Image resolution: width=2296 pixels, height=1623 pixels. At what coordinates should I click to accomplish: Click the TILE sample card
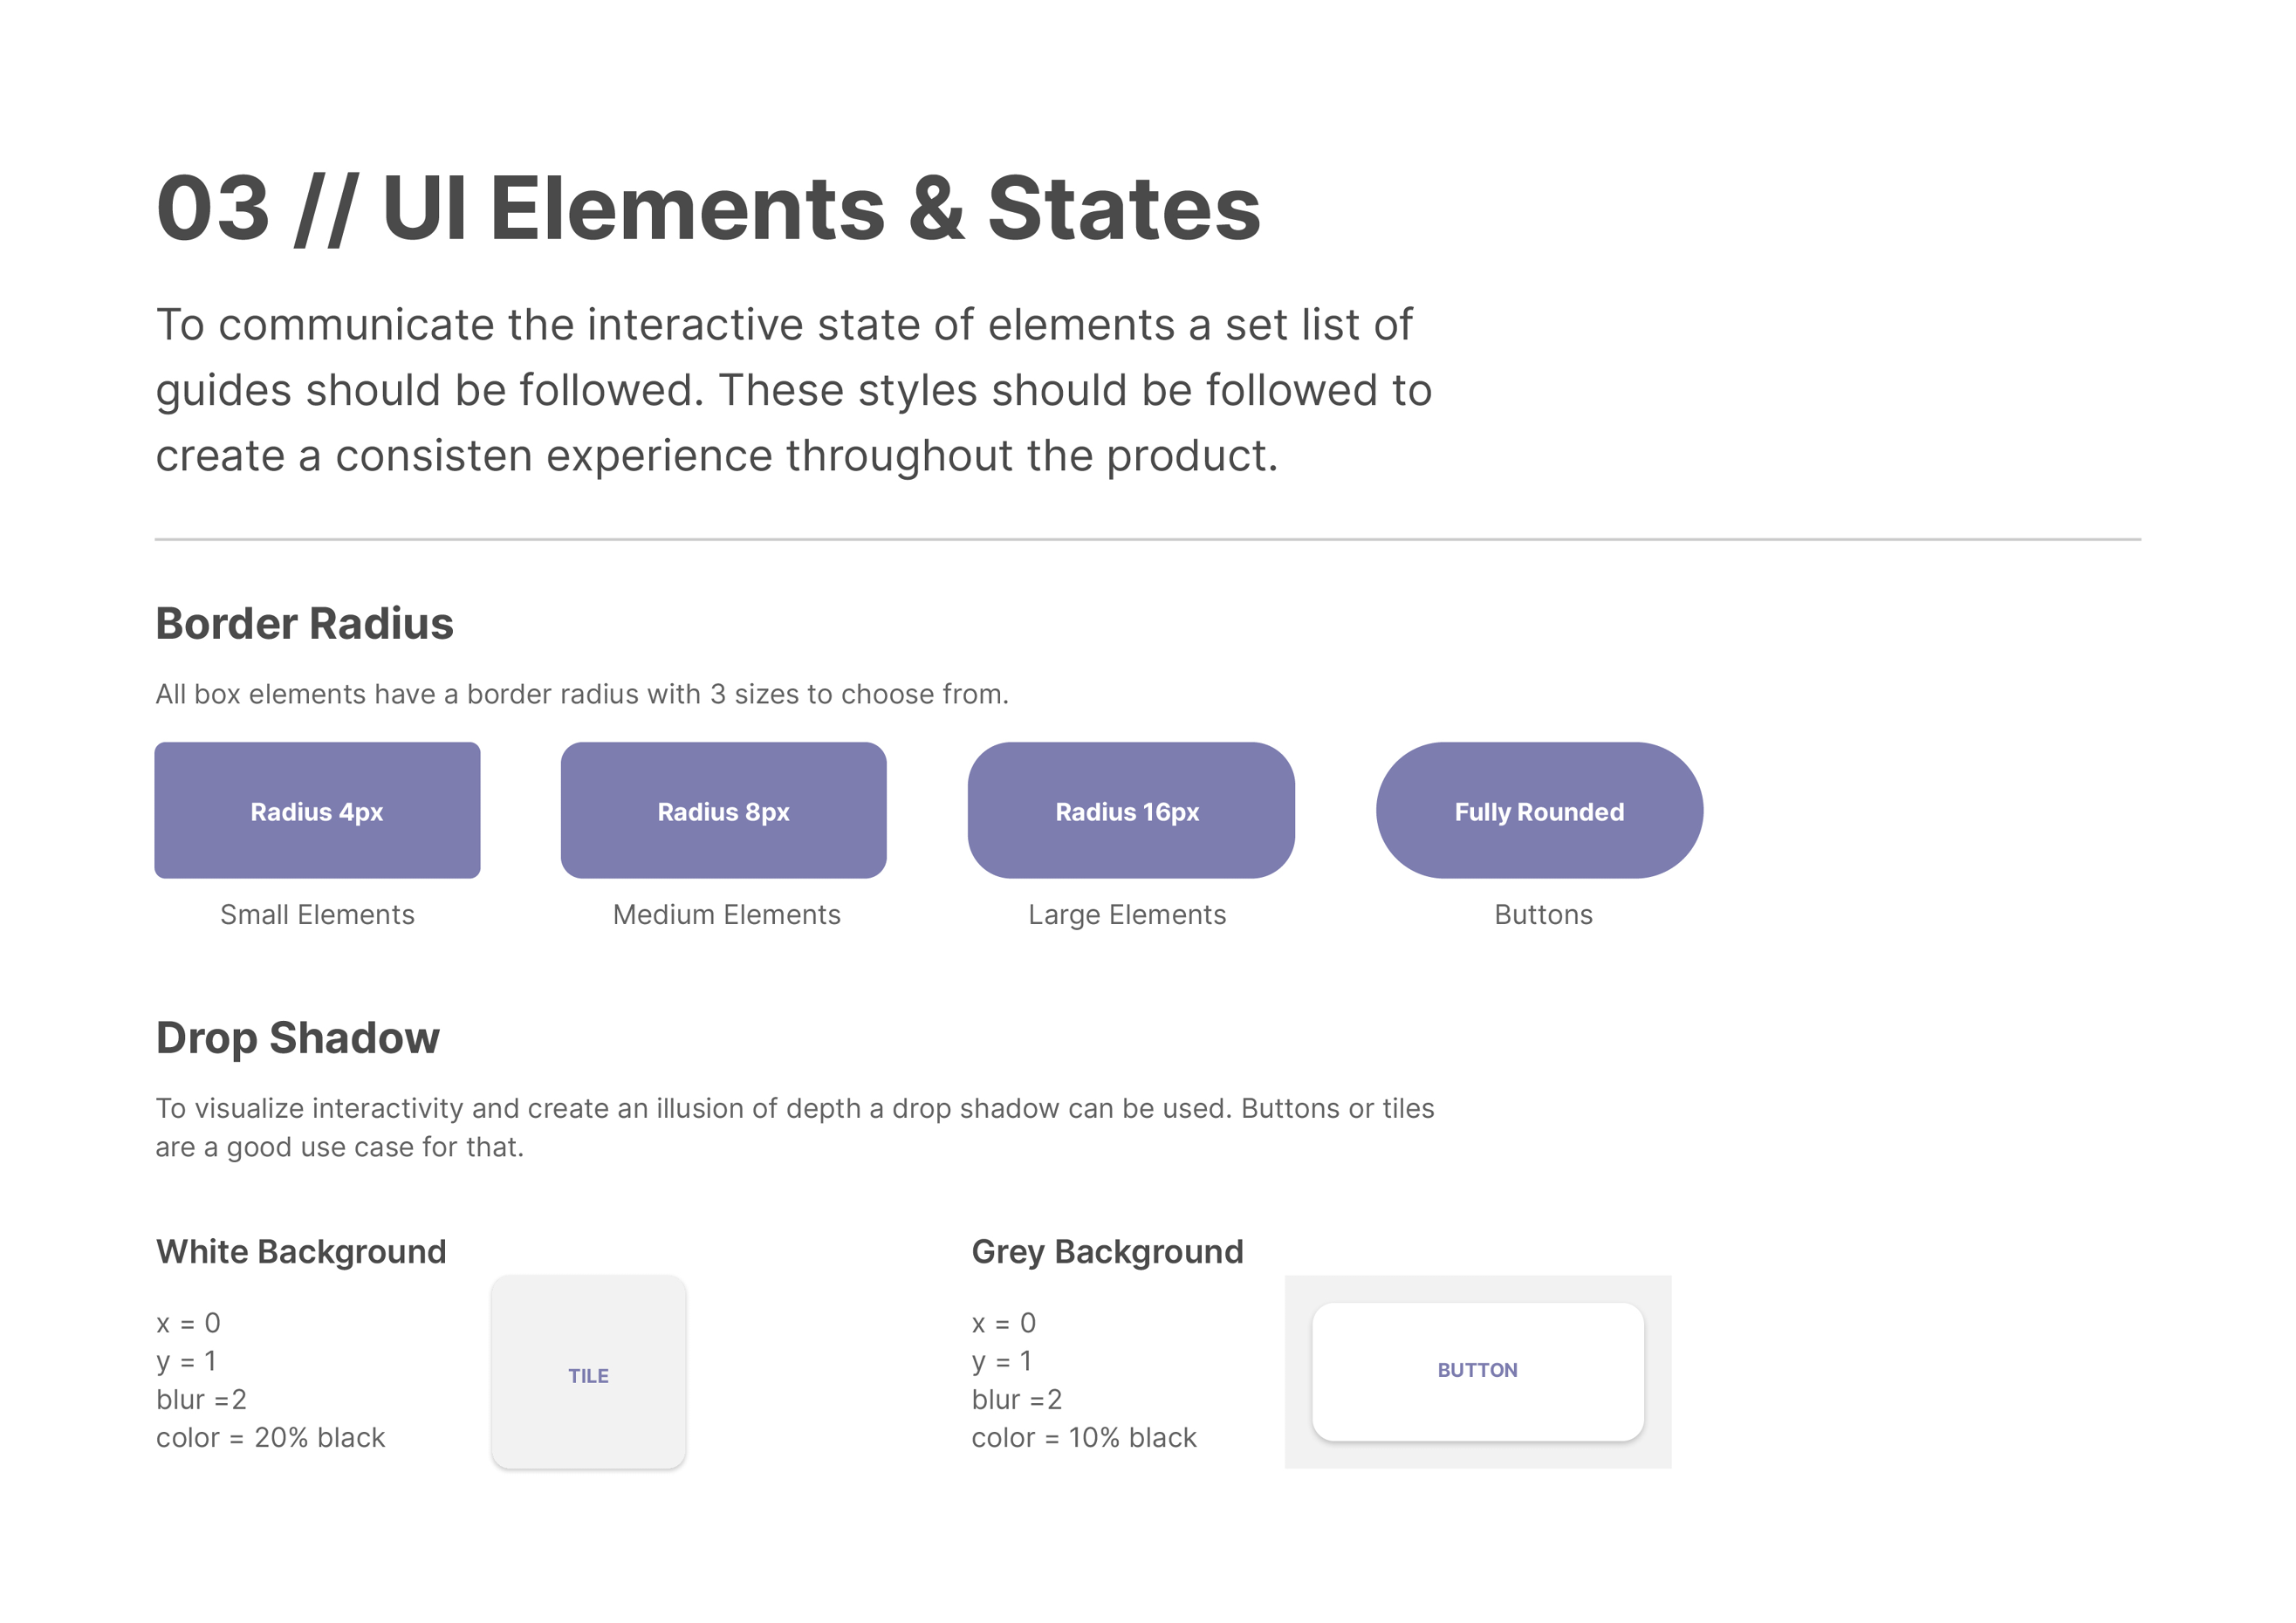588,1372
